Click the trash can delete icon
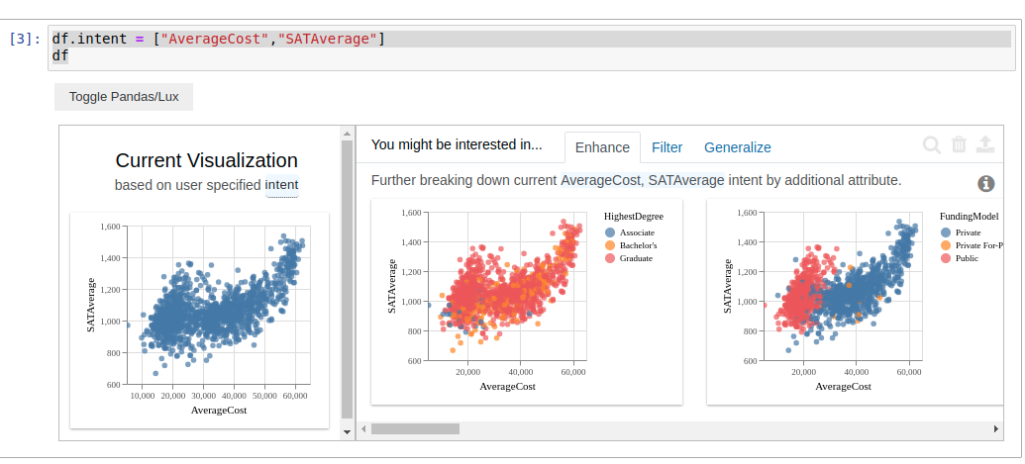The width and height of the screenshot is (1025, 464). [959, 145]
